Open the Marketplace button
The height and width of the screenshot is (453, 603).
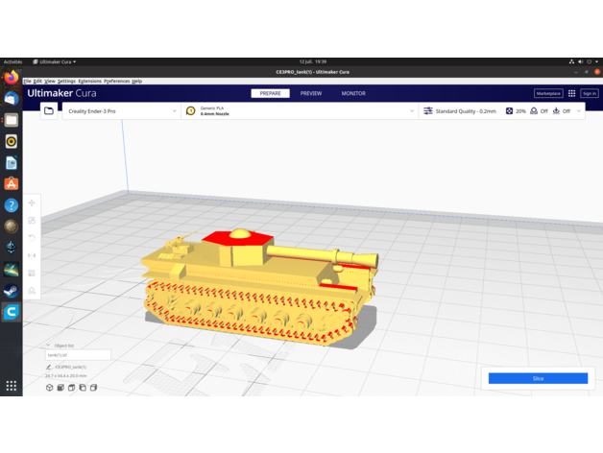click(548, 93)
